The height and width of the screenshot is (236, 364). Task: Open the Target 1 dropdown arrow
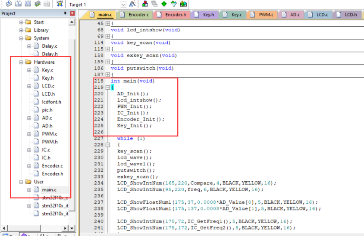pos(123,5)
